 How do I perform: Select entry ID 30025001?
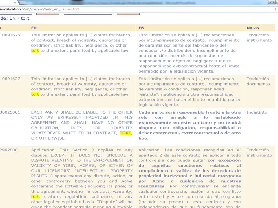coord(10,112)
